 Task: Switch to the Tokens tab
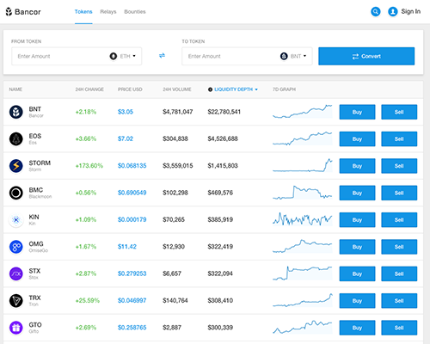83,12
